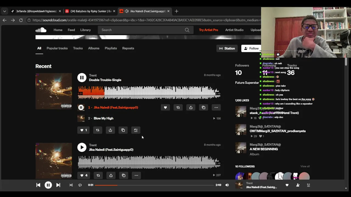
Task: Repost track 1 Jika Naledi in the tracklist
Action: 178,108
